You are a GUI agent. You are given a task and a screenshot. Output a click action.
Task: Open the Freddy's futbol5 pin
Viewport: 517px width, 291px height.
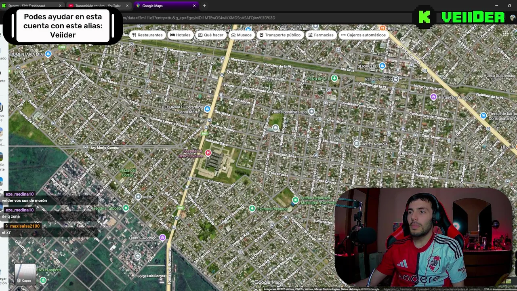pyautogui.click(x=126, y=208)
